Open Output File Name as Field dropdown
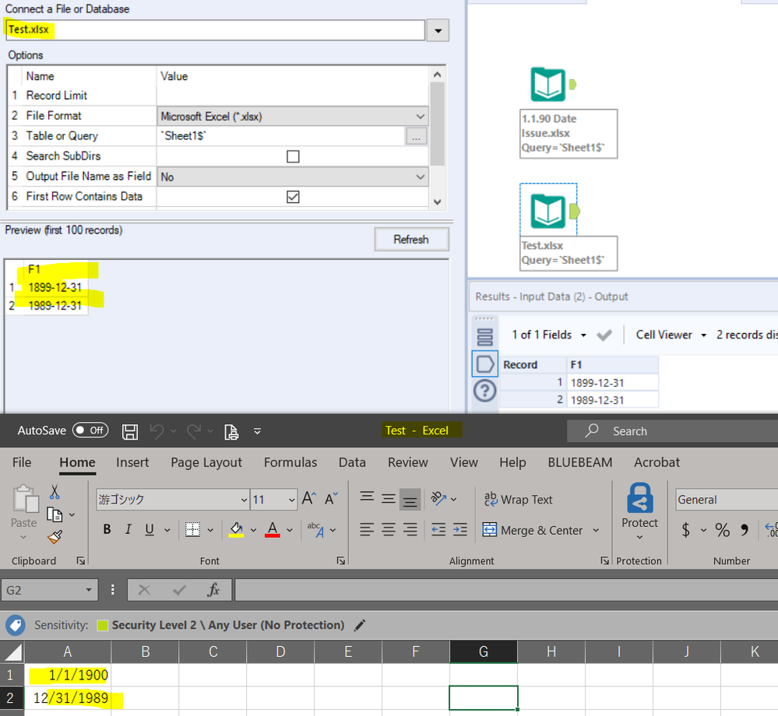 (x=421, y=177)
